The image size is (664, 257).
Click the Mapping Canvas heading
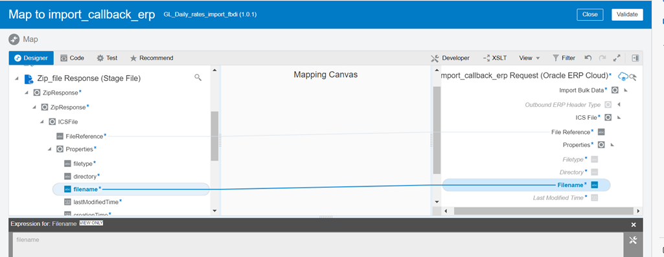tap(326, 75)
